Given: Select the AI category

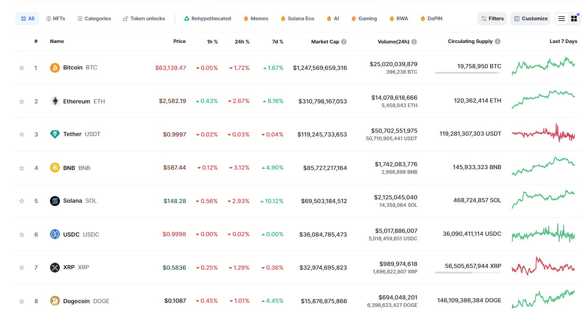Looking at the screenshot, I should click(x=333, y=19).
